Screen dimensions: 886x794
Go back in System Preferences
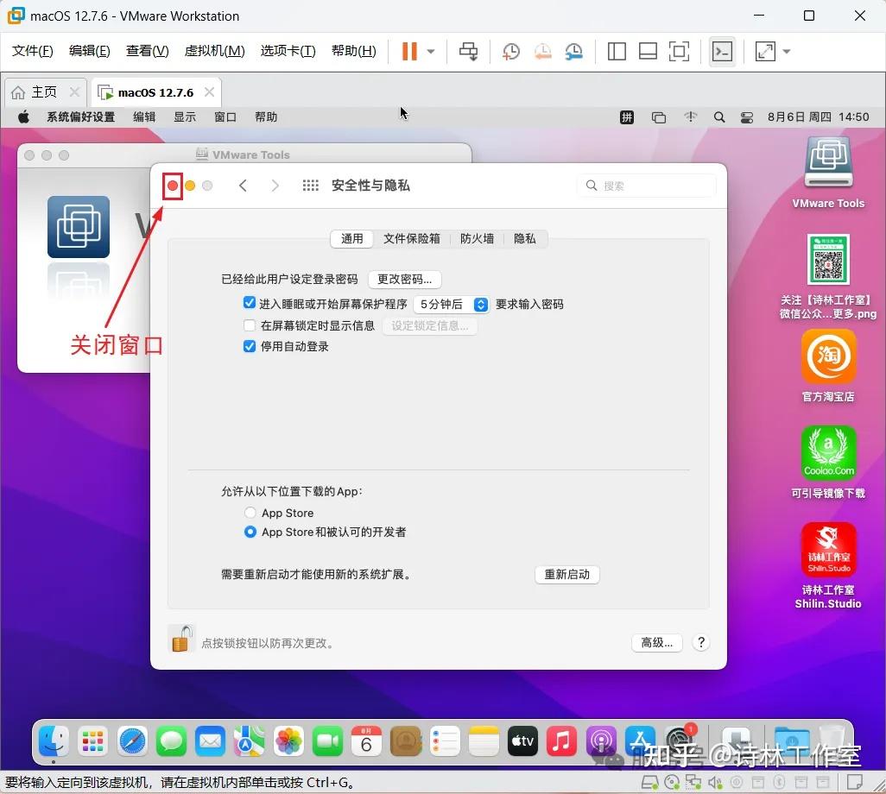[x=243, y=186]
